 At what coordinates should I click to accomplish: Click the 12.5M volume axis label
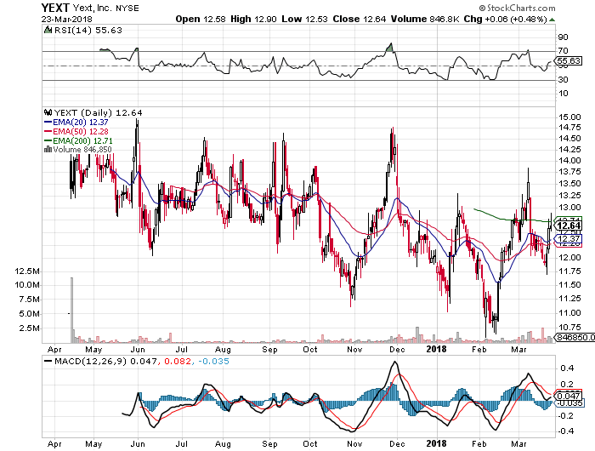coord(27,271)
